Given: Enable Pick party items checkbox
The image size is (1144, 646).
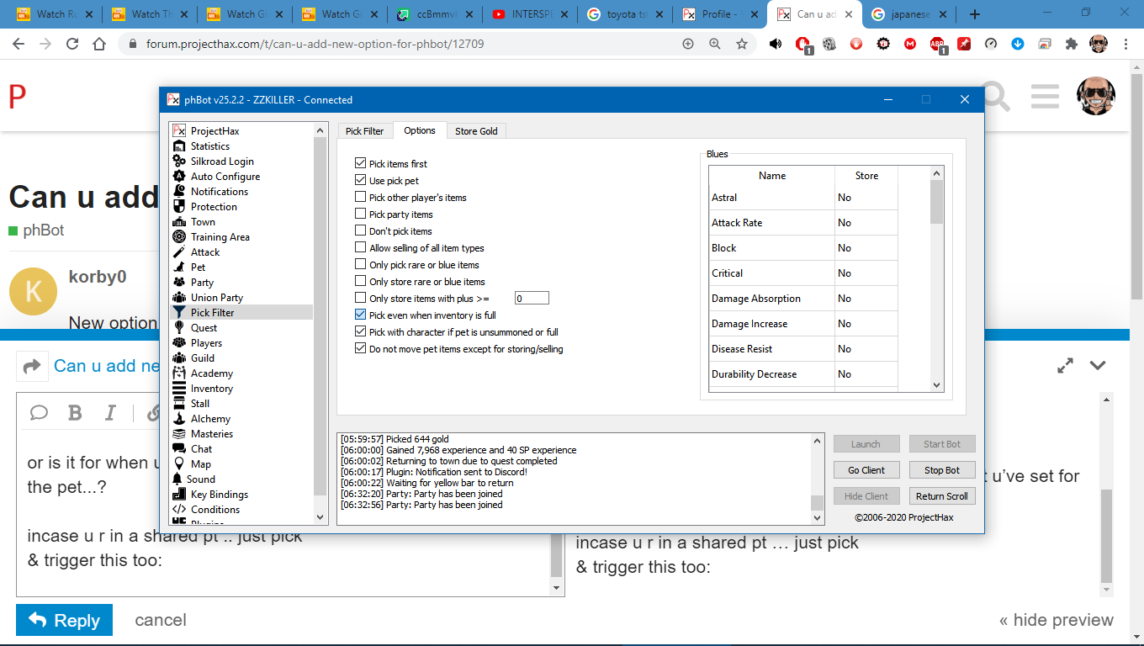Looking at the screenshot, I should (x=361, y=214).
